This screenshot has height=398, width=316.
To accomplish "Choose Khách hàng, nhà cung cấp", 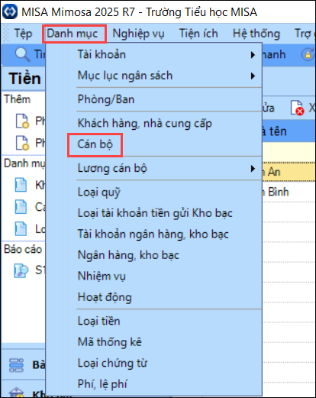I will coord(154,123).
